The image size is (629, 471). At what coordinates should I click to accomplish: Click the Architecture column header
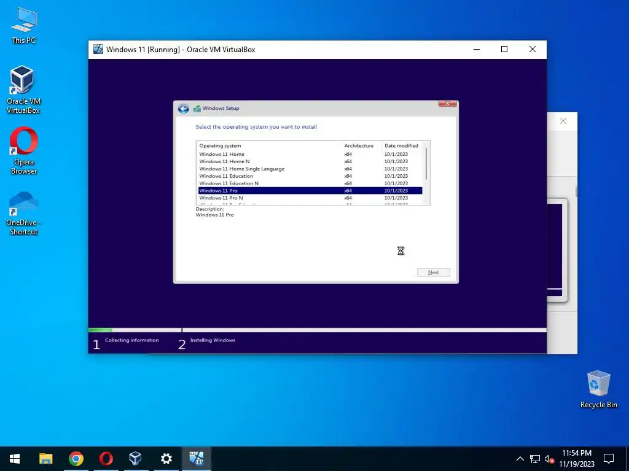tap(359, 146)
